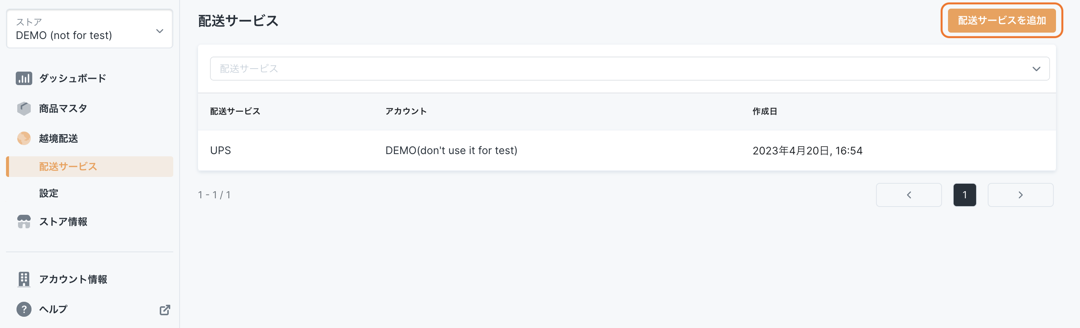Expand the store selector chevron
Screen dimensions: 1080x328
point(159,31)
